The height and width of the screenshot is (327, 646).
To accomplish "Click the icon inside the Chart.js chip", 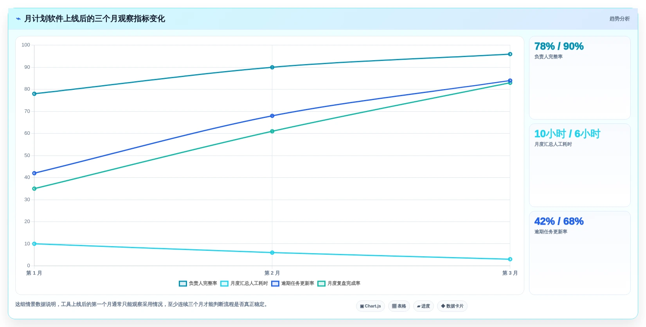I will click(x=362, y=306).
